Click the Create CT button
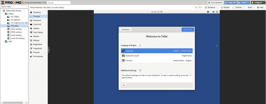 coord(244,3)
